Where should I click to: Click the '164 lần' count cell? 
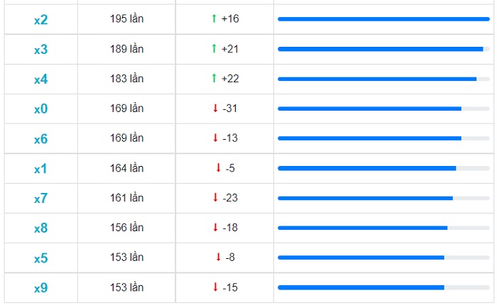point(126,168)
